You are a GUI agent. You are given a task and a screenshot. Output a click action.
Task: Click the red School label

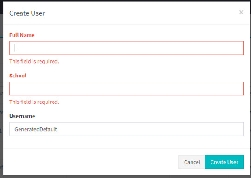18,76
